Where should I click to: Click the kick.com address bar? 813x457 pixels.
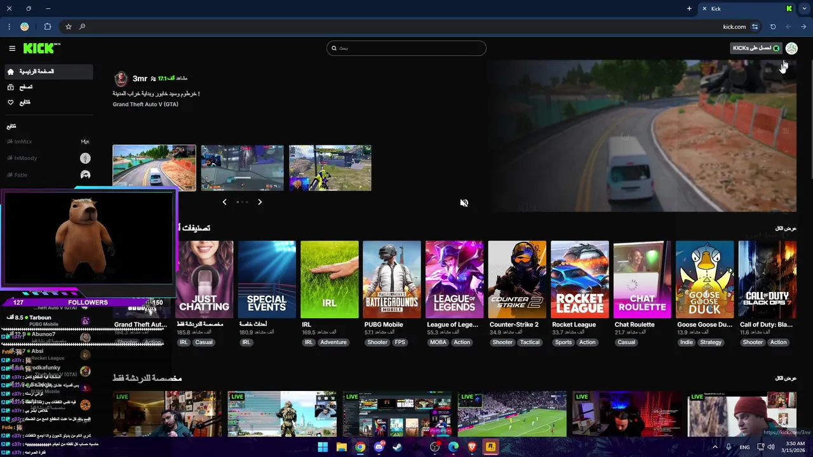(x=734, y=27)
